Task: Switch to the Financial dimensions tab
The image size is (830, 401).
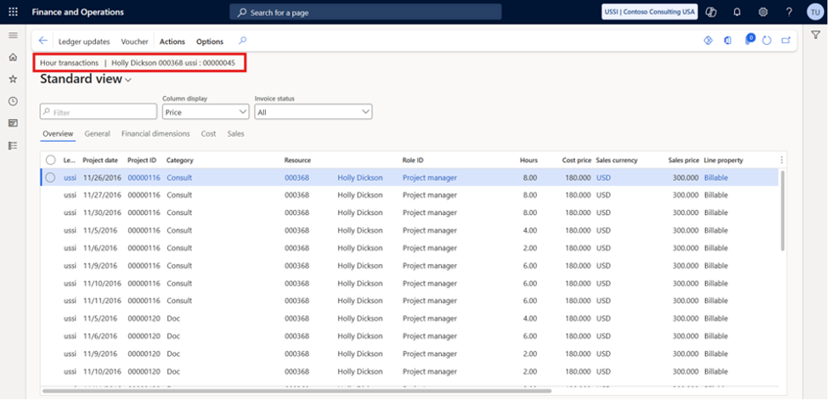Action: pos(155,133)
